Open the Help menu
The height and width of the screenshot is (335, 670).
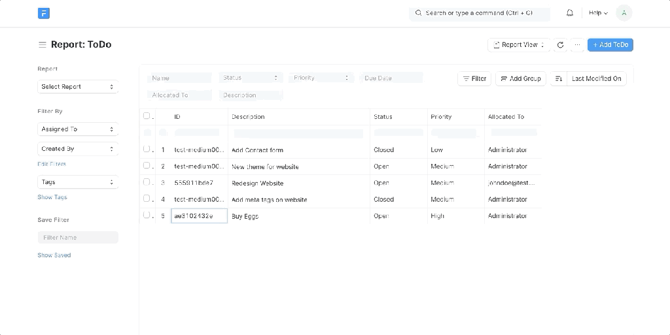tap(598, 13)
